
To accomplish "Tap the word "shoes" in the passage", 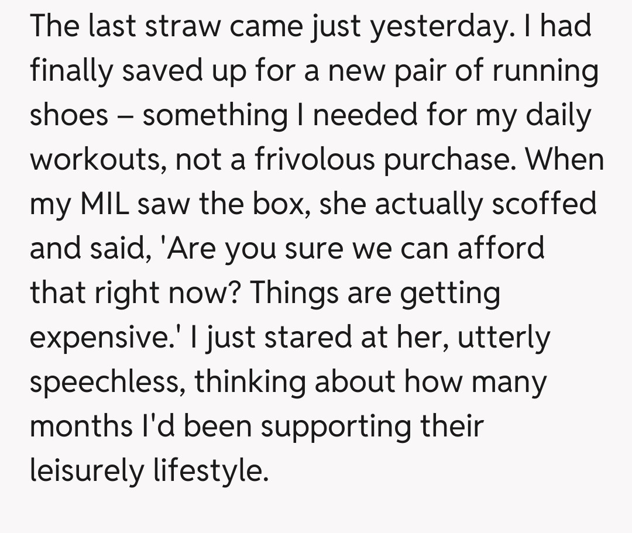I will tap(68, 115).
